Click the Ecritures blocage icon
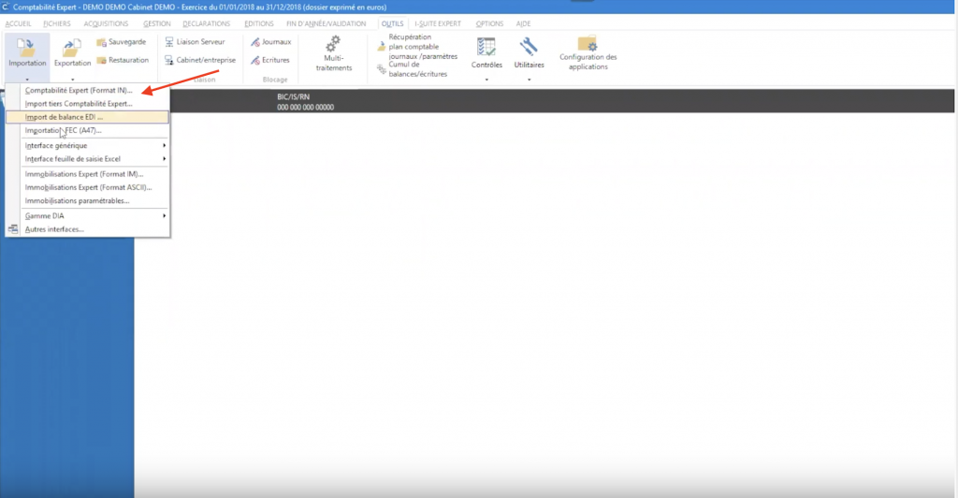Viewport: 958px width, 498px height. pos(255,60)
